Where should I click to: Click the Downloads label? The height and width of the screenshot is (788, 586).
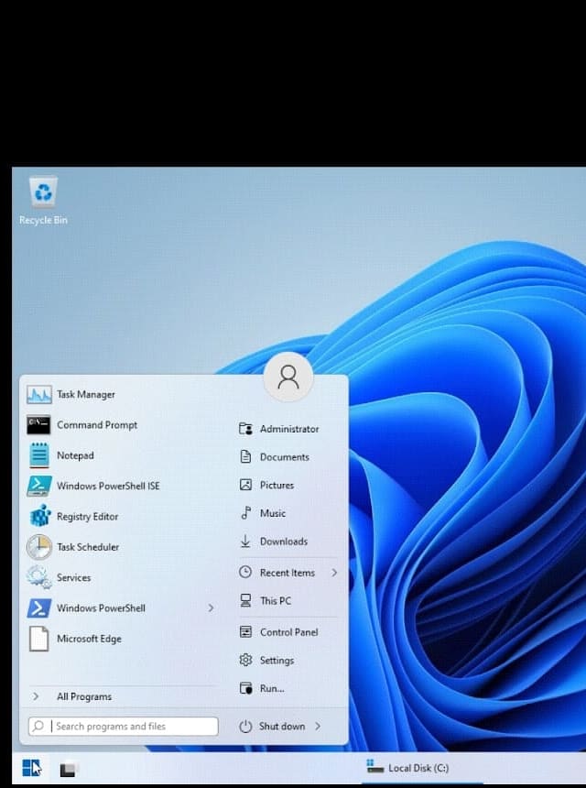tap(284, 542)
